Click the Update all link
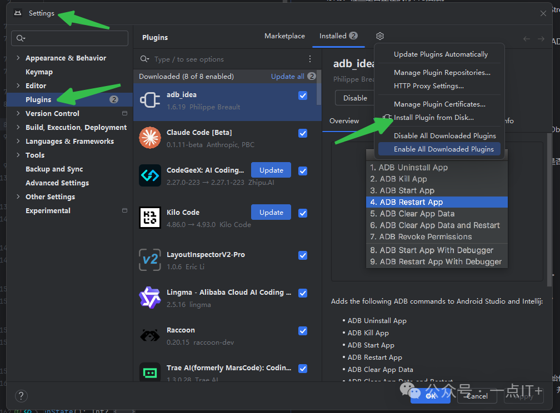560x413 pixels. [288, 77]
